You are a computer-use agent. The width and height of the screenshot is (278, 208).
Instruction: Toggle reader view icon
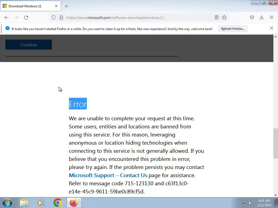216,17
